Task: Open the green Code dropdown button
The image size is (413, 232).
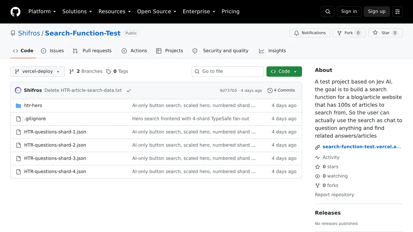Action: (x=284, y=72)
